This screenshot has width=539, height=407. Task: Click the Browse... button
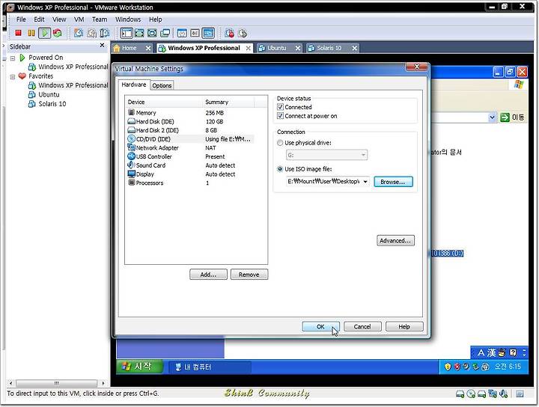click(x=393, y=182)
